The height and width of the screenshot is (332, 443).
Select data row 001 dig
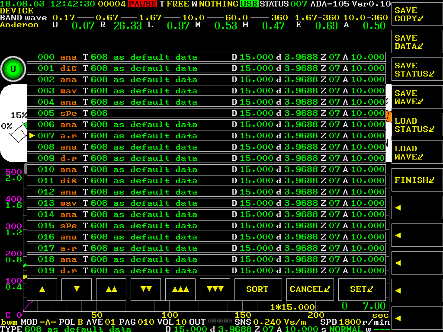point(206,68)
